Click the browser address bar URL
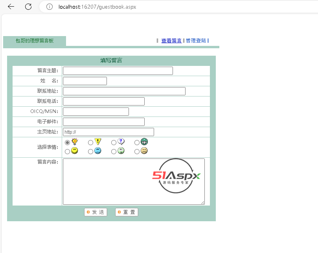The image size is (318, 253). [97, 7]
